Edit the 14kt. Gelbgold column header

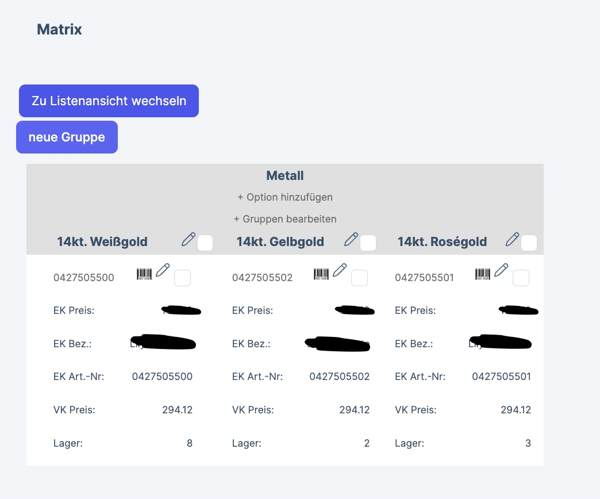click(x=351, y=240)
